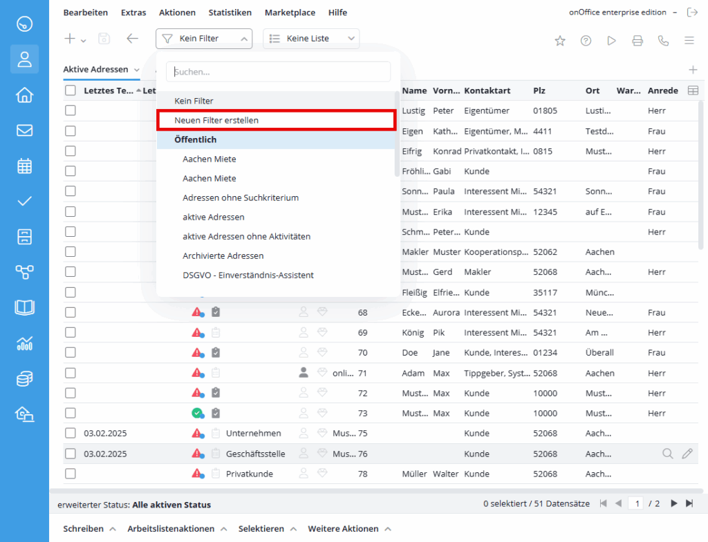Select the checkbox for Adam Max row
This screenshot has width=708, height=542.
click(71, 373)
